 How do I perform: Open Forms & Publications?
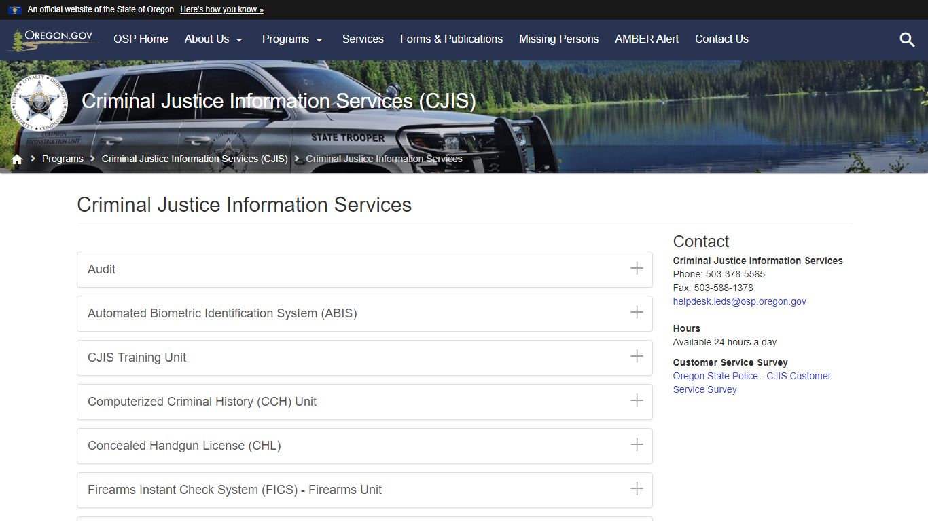tap(451, 39)
